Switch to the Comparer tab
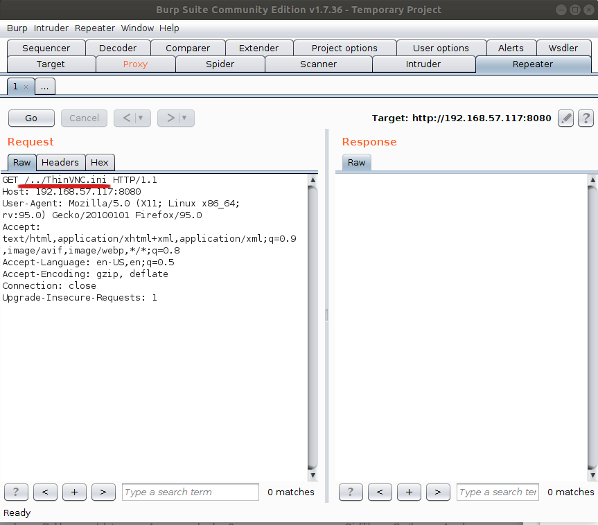Image resolution: width=598 pixels, height=525 pixels. click(x=188, y=48)
